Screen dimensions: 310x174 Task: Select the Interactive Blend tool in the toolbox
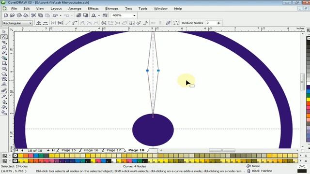(x=4, y=91)
